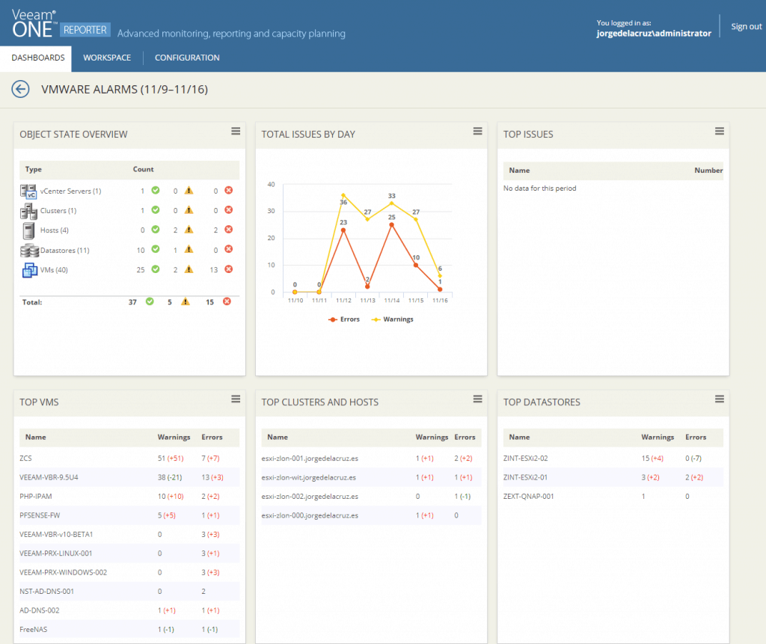Screen dimensions: 766x644
Task: Click red error icon in VMs row
Action: coord(229,269)
